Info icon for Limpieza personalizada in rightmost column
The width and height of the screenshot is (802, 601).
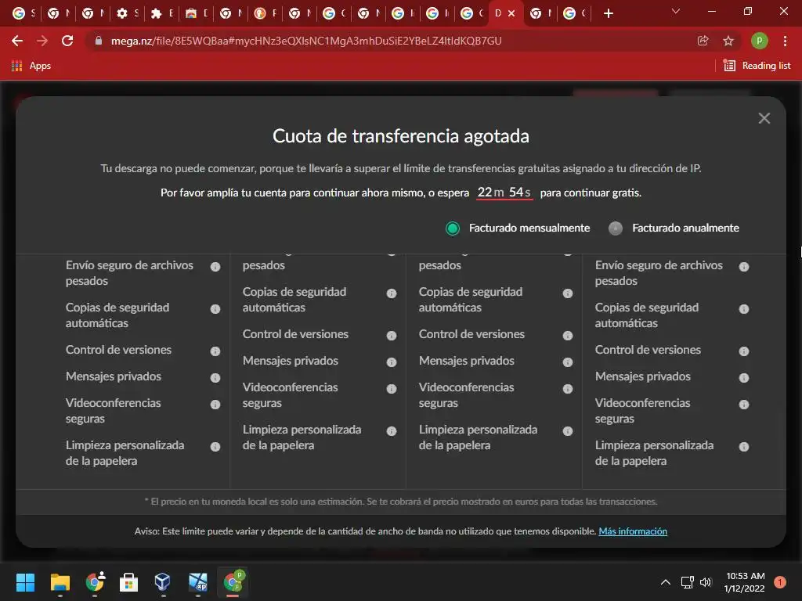coord(744,447)
